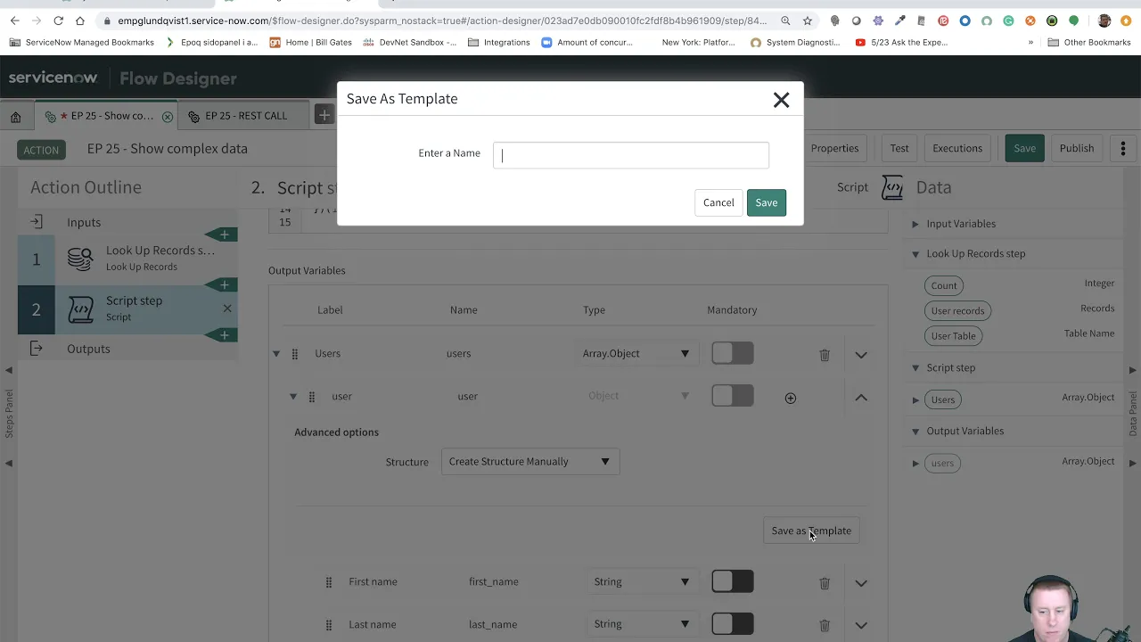The height and width of the screenshot is (642, 1141).
Task: Click the Enter a Name input field
Action: (630, 154)
